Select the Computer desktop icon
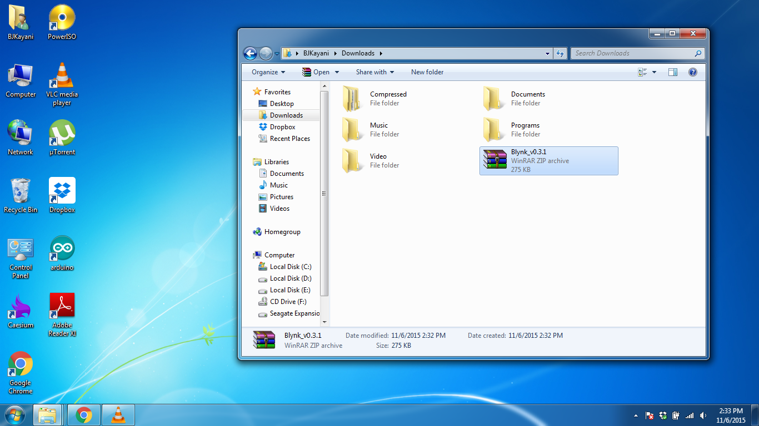Screen dimensions: 759x426 (x=21, y=80)
